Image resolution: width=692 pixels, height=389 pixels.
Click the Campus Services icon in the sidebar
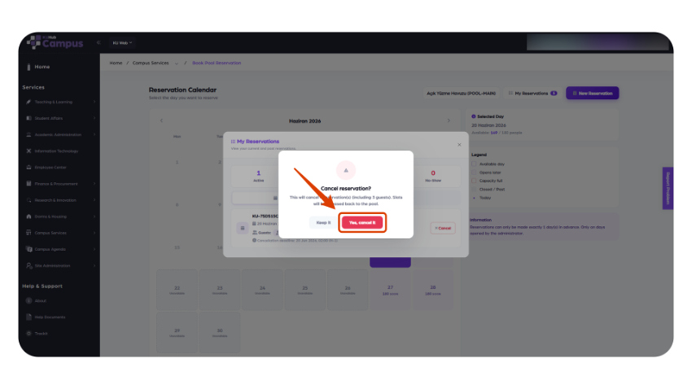click(28, 233)
